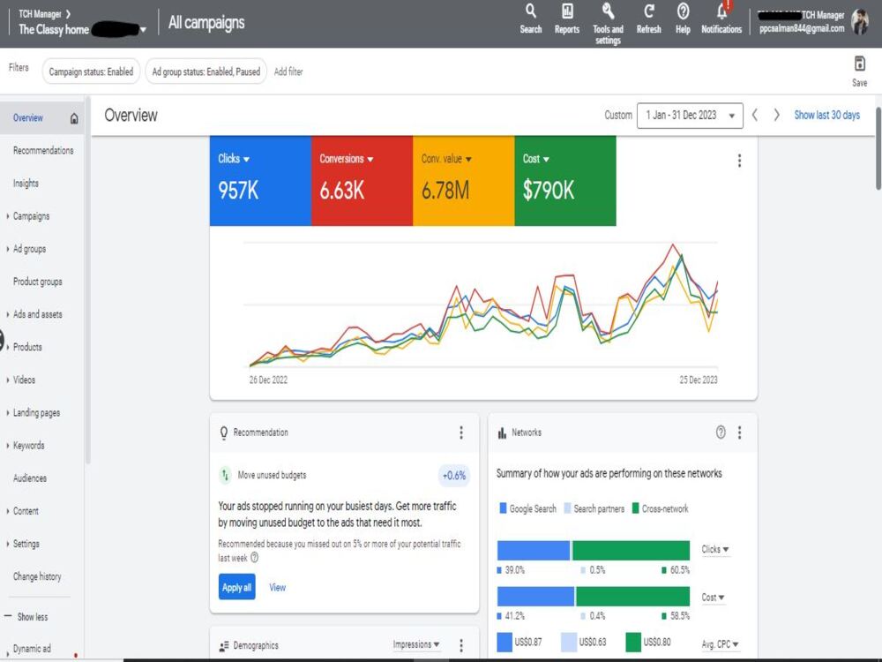Viewport: 882px width, 662px height.
Task: Open the date range 1 Jan - 31 Dec 2023 dropdown
Action: (x=690, y=116)
